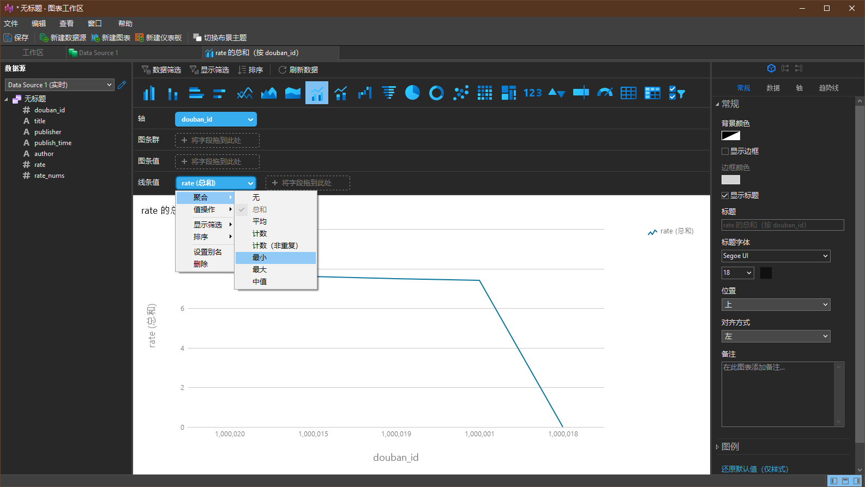865x487 pixels.
Task: Click Set Alias (设置别名) in context menu
Action: pyautogui.click(x=205, y=252)
